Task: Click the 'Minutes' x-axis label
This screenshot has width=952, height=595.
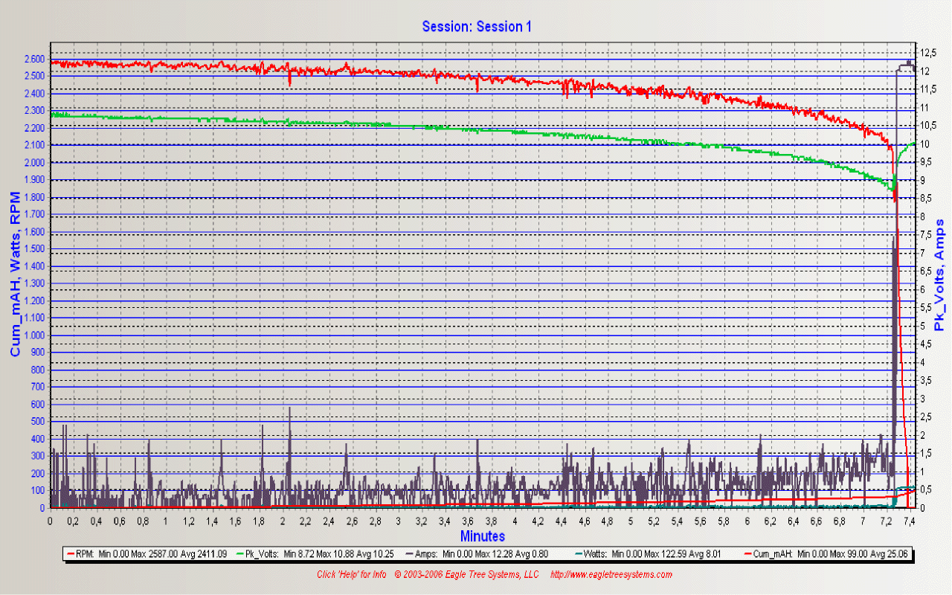Action: [482, 536]
